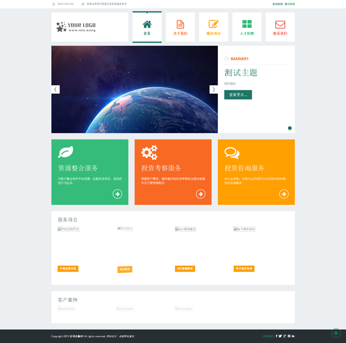Click the footer web design credit link

point(127,337)
